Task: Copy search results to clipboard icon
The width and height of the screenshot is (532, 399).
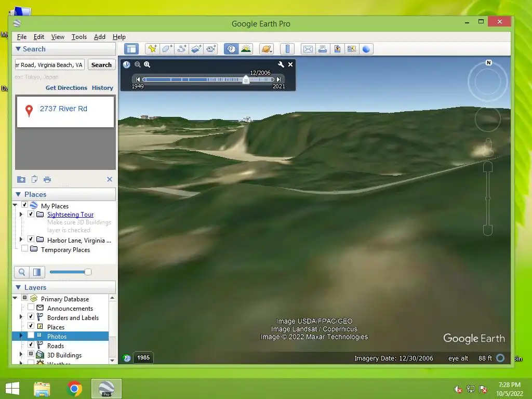Action: click(x=34, y=179)
